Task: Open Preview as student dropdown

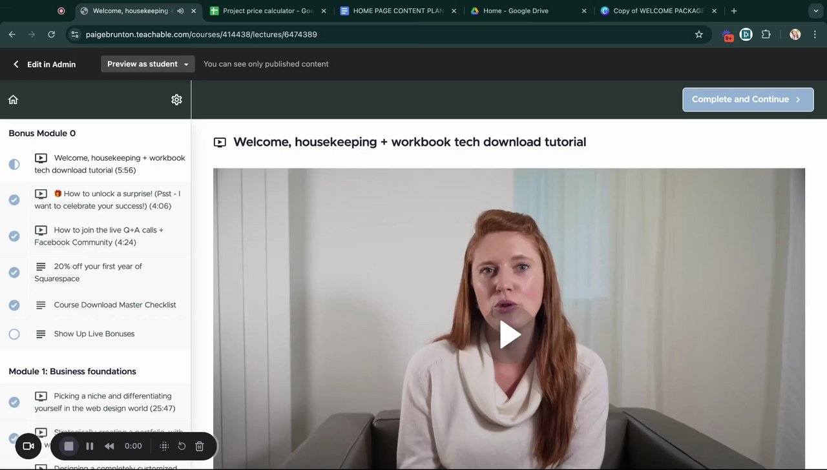Action: point(147,64)
